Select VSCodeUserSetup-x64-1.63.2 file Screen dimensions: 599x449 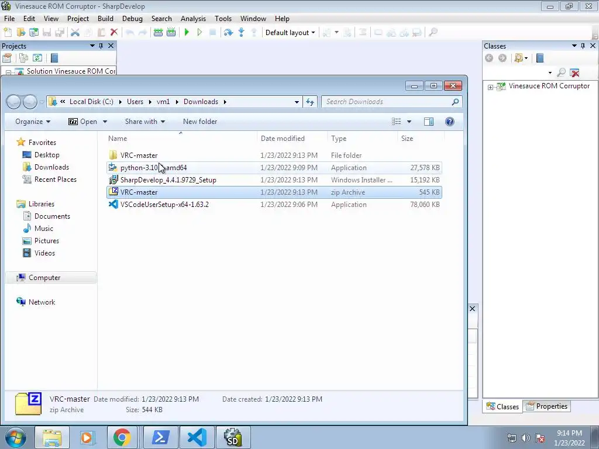point(274,204)
